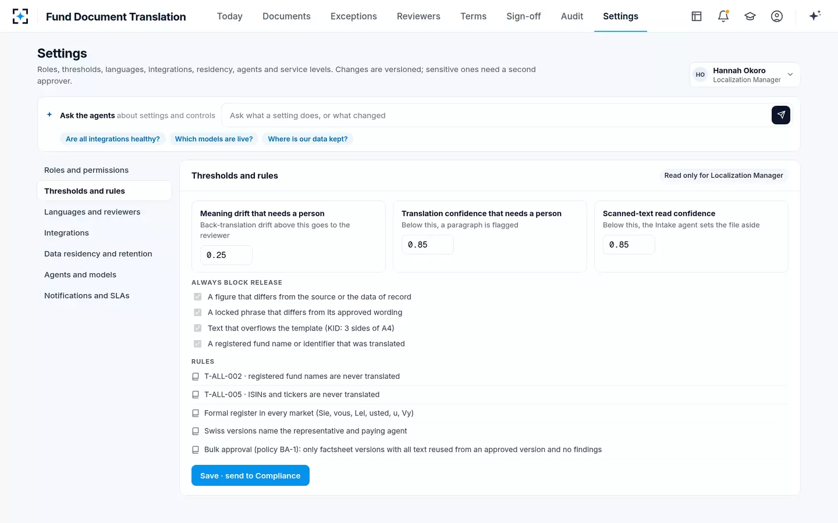
Task: Click the Scanned-text read confidence field
Action: pyautogui.click(x=629, y=245)
